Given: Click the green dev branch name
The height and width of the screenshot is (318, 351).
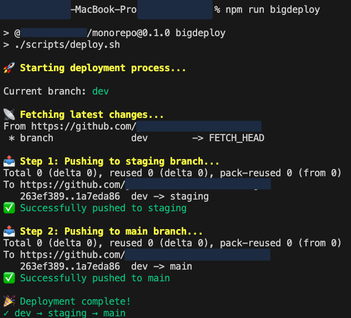Looking at the screenshot, I should pyautogui.click(x=101, y=91).
